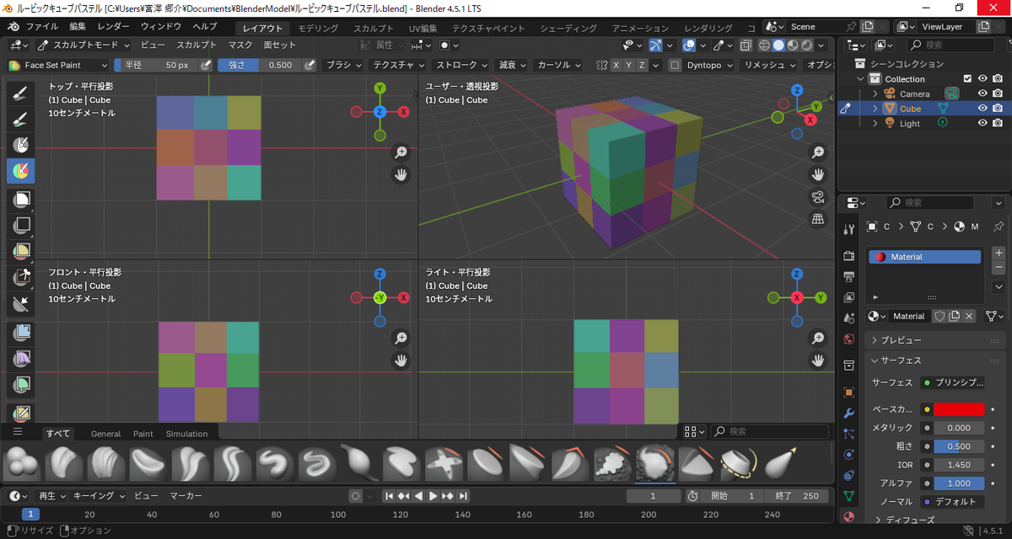Create a new Scene with the copy button
The image size is (1012, 539).
868,27
